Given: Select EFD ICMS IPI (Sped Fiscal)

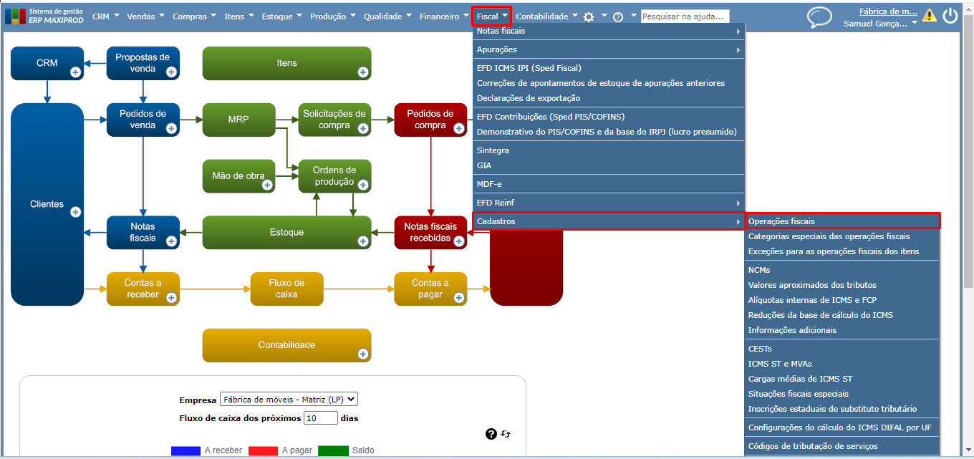Looking at the screenshot, I should 529,68.
